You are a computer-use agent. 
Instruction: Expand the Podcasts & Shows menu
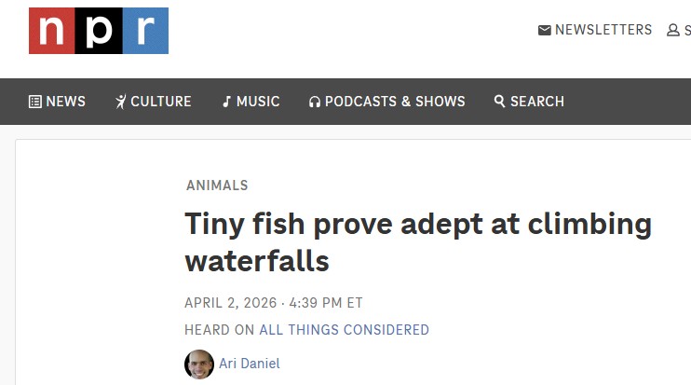[x=395, y=102]
